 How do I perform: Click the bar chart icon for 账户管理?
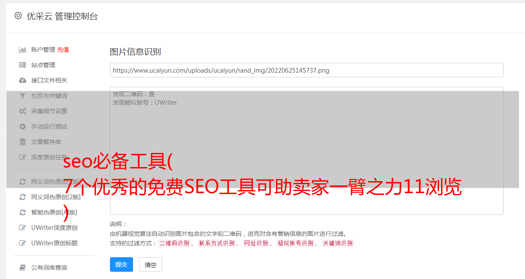coord(23,50)
